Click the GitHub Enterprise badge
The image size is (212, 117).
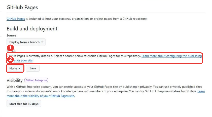[x=36, y=80]
